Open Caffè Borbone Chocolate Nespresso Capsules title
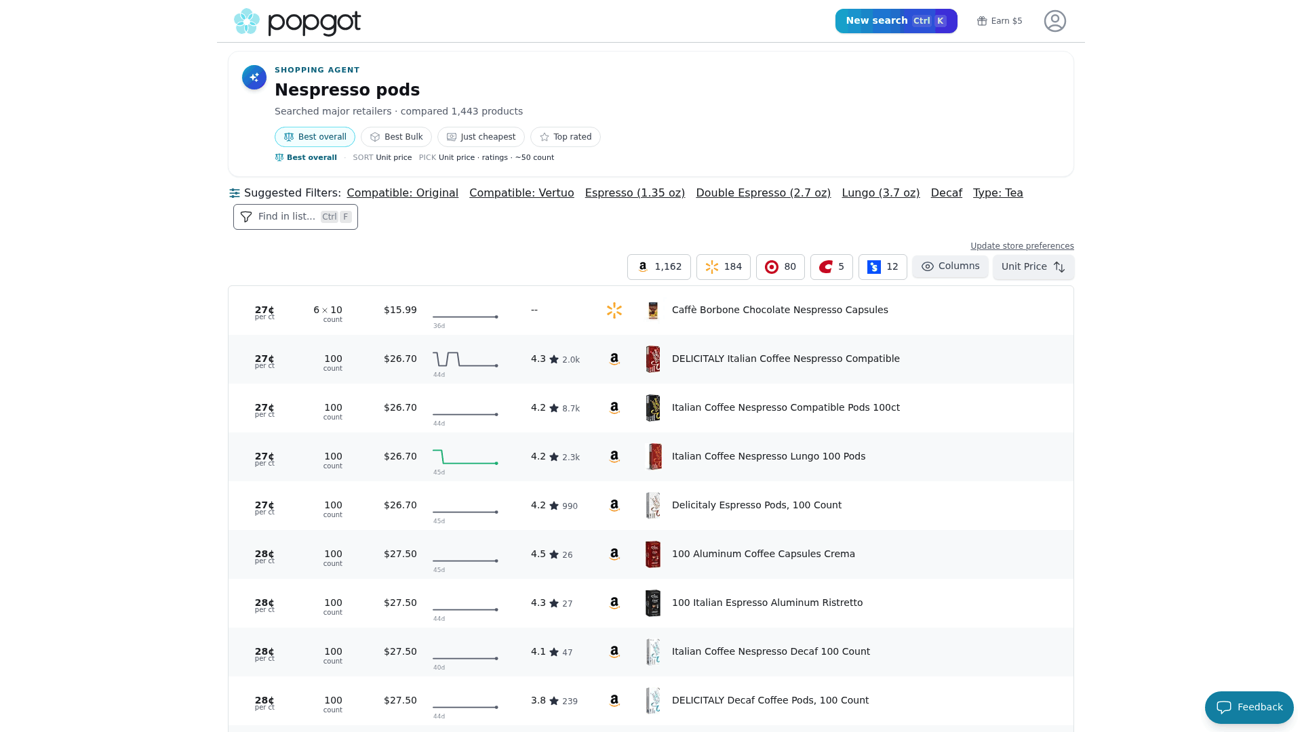This screenshot has width=1302, height=732. click(x=780, y=310)
